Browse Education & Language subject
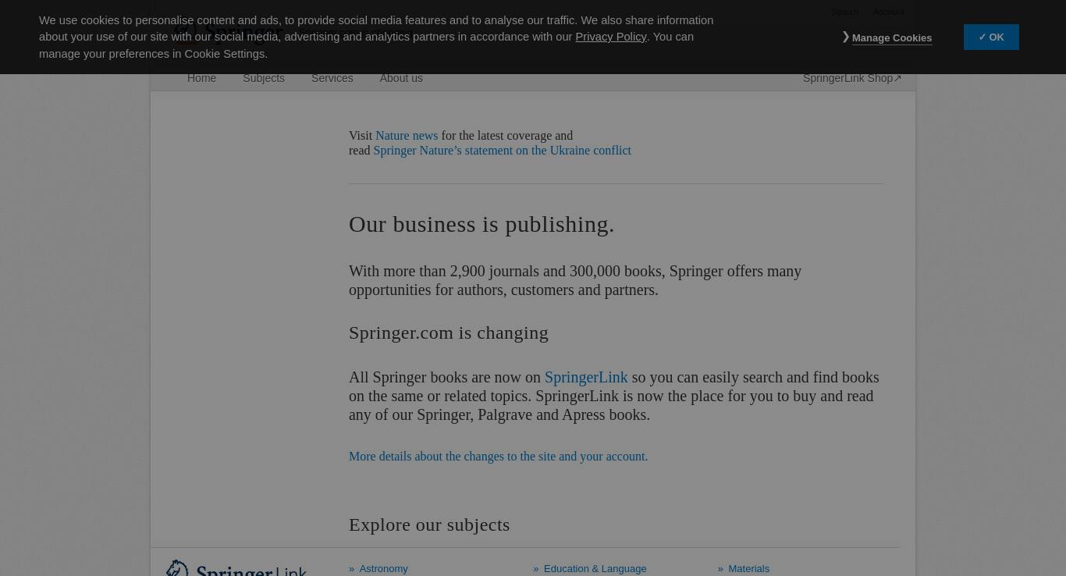 tap(595, 569)
